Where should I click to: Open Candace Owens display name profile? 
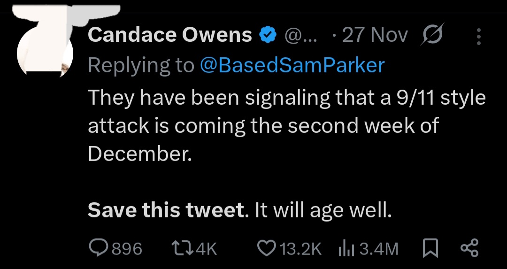(x=170, y=35)
